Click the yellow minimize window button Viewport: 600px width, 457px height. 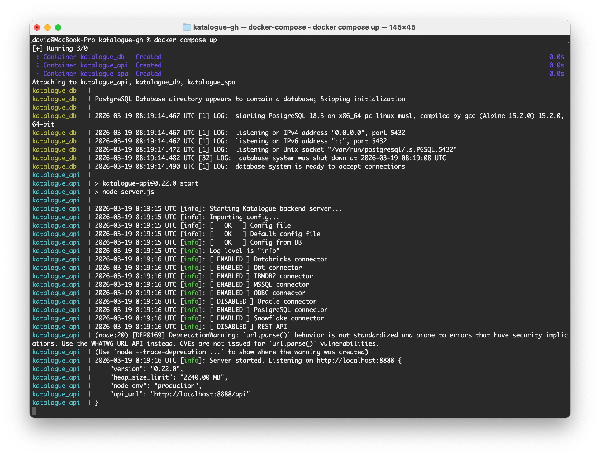pyautogui.click(x=47, y=27)
